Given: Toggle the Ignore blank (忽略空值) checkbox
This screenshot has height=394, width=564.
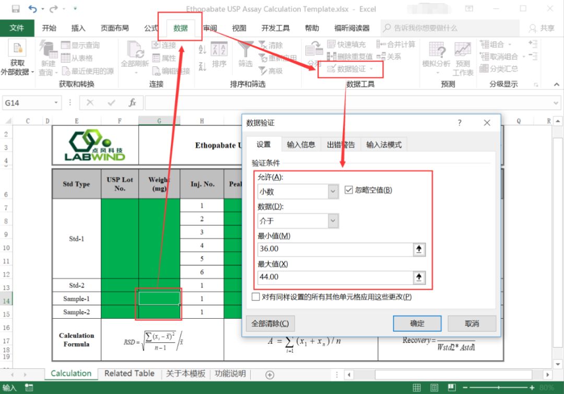Looking at the screenshot, I should 349,191.
